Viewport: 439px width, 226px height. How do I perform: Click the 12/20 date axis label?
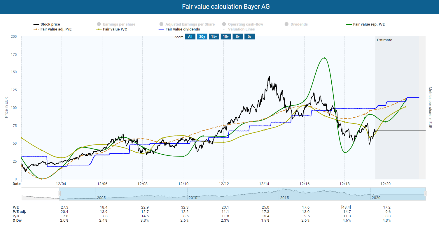click(x=385, y=184)
